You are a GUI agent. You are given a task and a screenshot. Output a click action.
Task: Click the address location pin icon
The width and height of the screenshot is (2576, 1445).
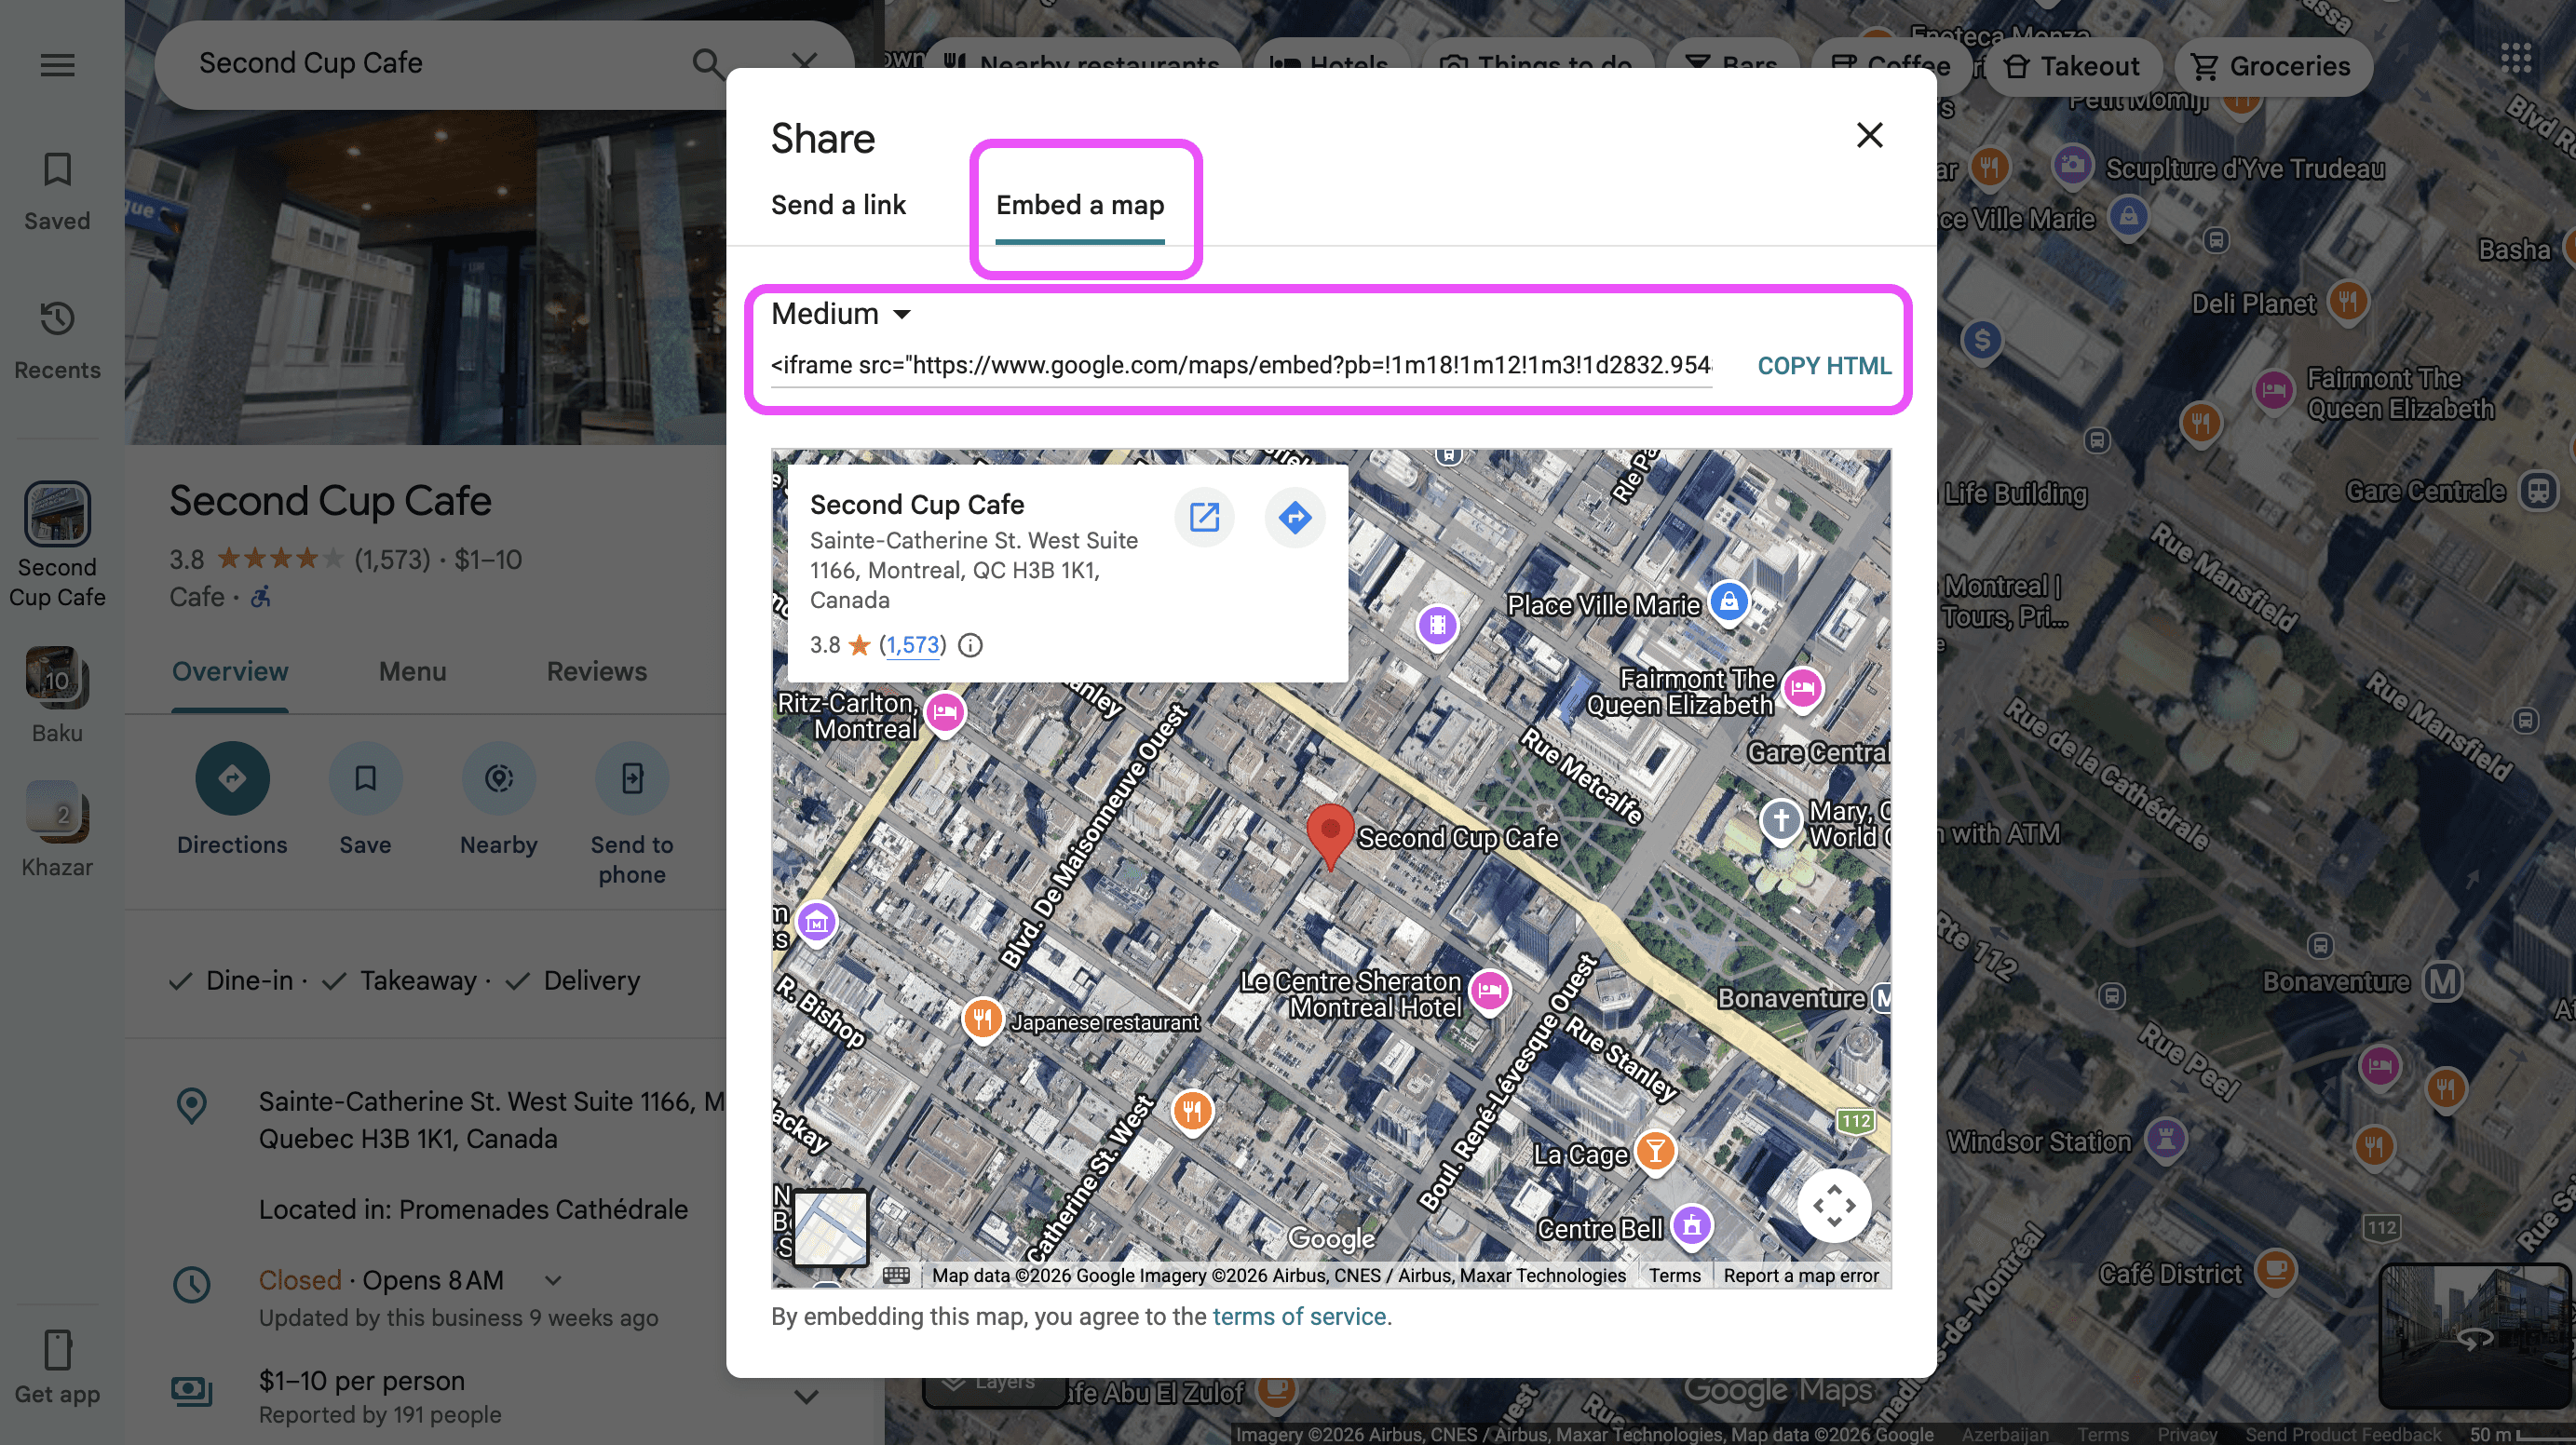(x=191, y=1105)
